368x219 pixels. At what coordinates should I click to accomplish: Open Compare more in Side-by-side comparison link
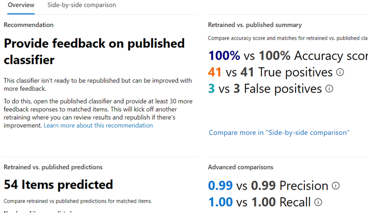tap(279, 133)
